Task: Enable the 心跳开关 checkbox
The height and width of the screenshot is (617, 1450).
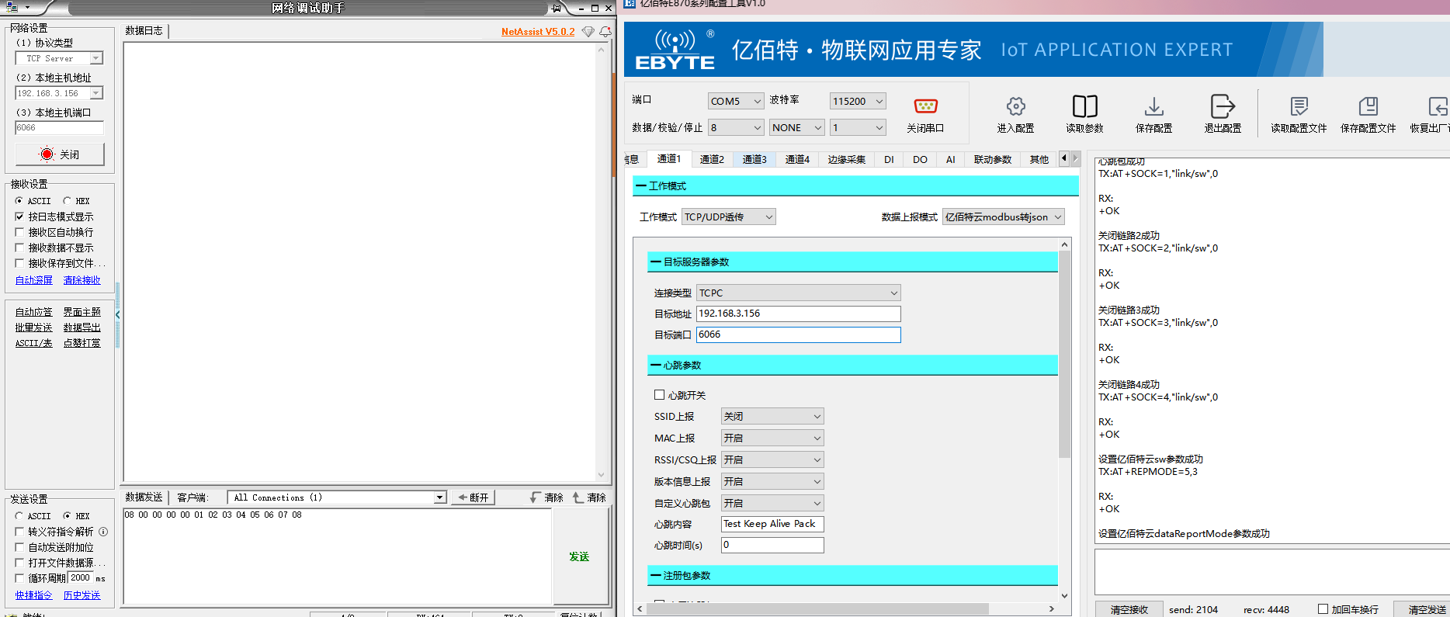Action: click(x=659, y=395)
